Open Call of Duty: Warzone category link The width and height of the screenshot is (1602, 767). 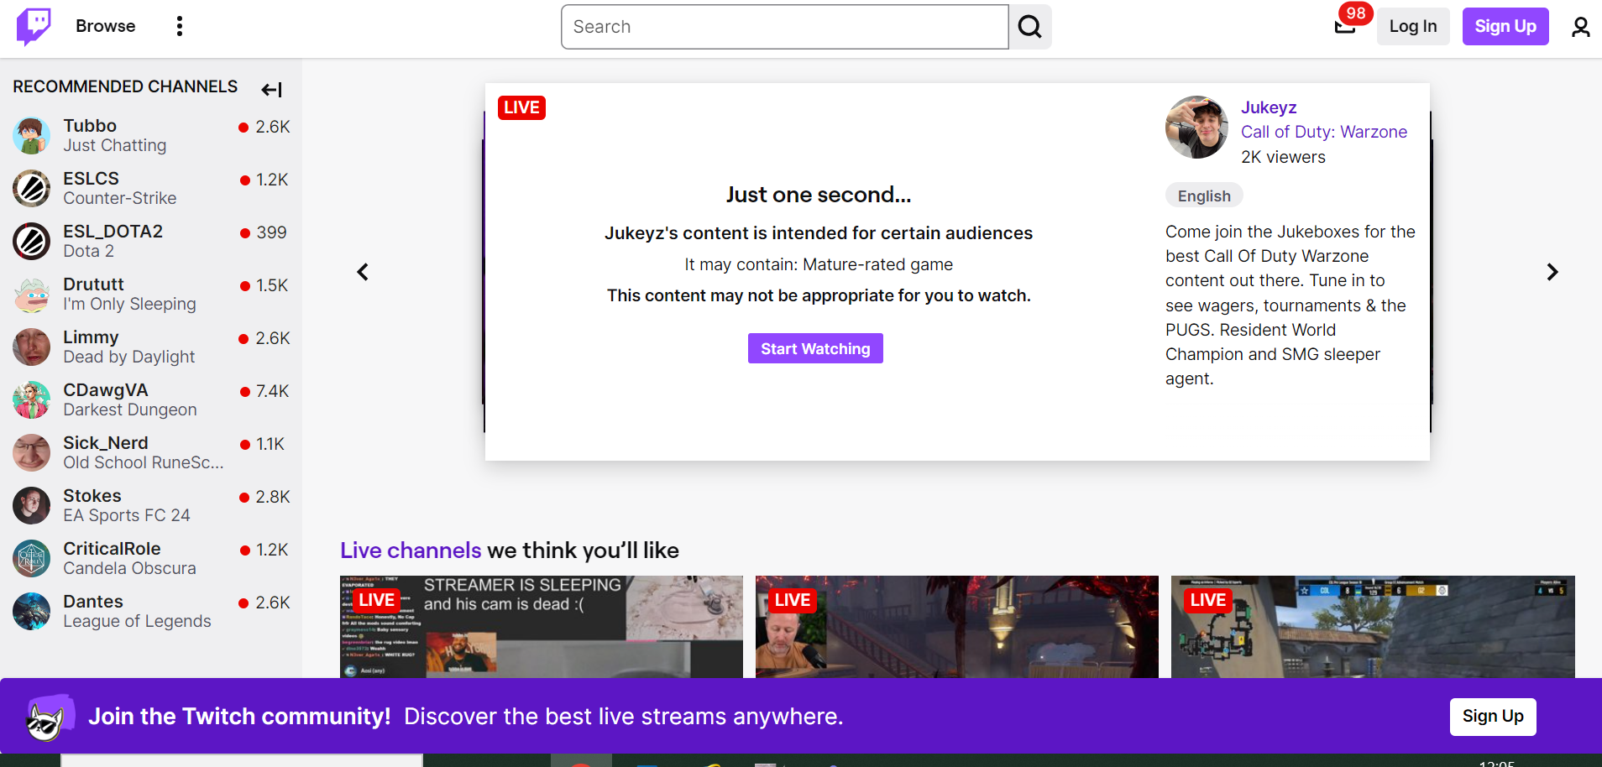click(1324, 132)
